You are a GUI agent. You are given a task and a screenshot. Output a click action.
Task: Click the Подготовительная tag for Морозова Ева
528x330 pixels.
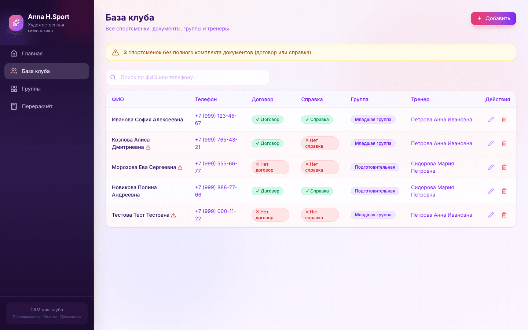[375, 167]
